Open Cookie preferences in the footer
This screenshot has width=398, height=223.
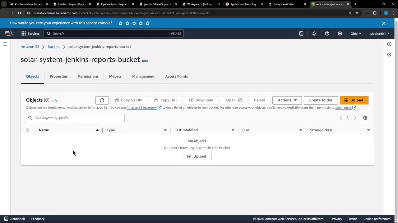click(377, 219)
